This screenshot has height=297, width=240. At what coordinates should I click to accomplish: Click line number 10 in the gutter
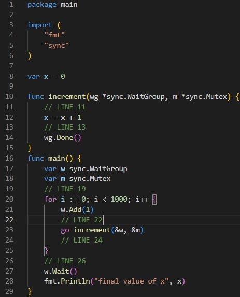click(x=9, y=96)
